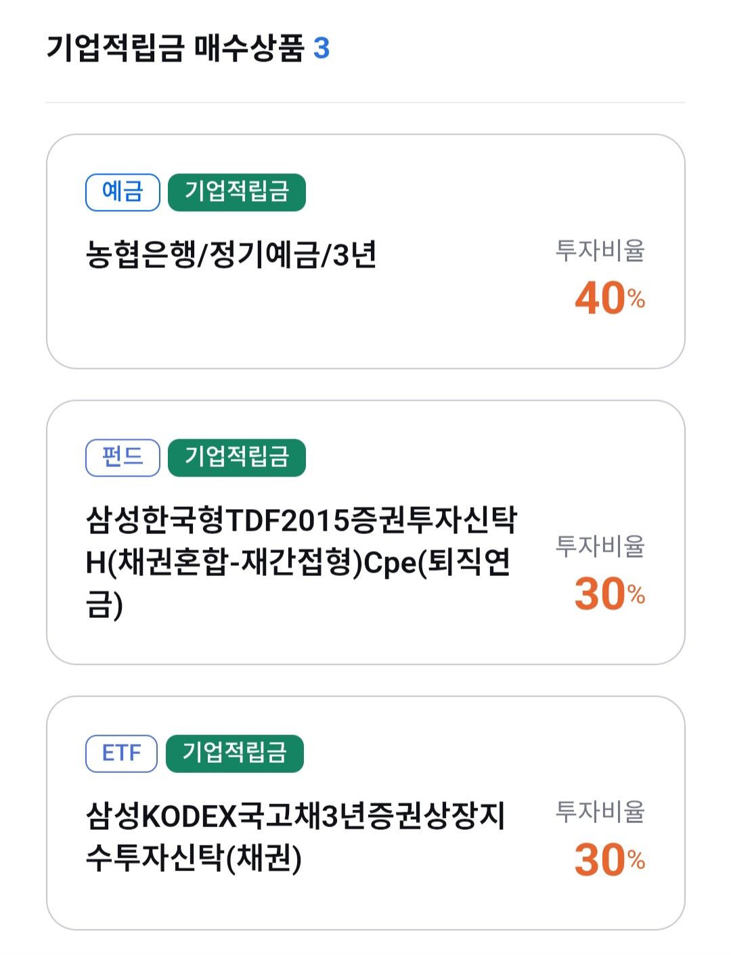The image size is (731, 955).
Task: Tap 투자비율 label in the 농협은행 card
Action: [x=600, y=250]
